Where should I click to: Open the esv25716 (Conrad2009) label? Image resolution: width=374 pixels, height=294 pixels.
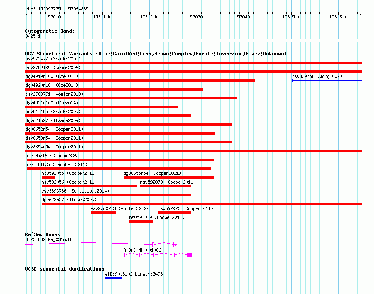pos(53,156)
